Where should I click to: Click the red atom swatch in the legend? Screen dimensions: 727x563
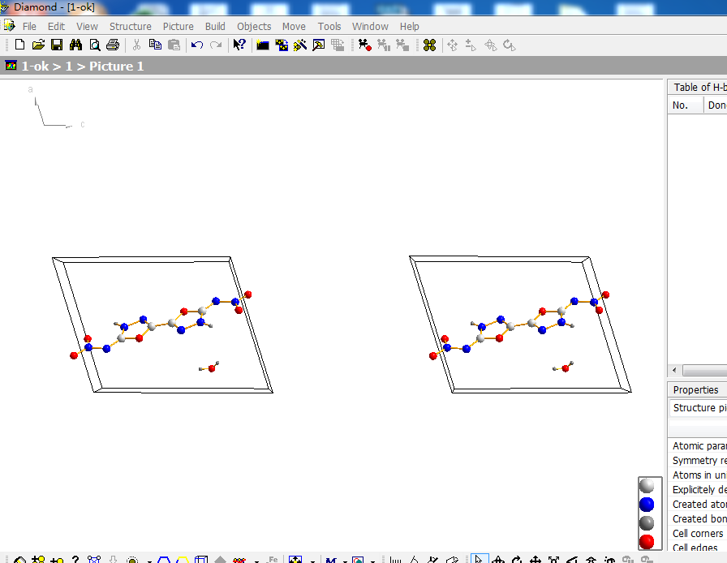tap(647, 542)
